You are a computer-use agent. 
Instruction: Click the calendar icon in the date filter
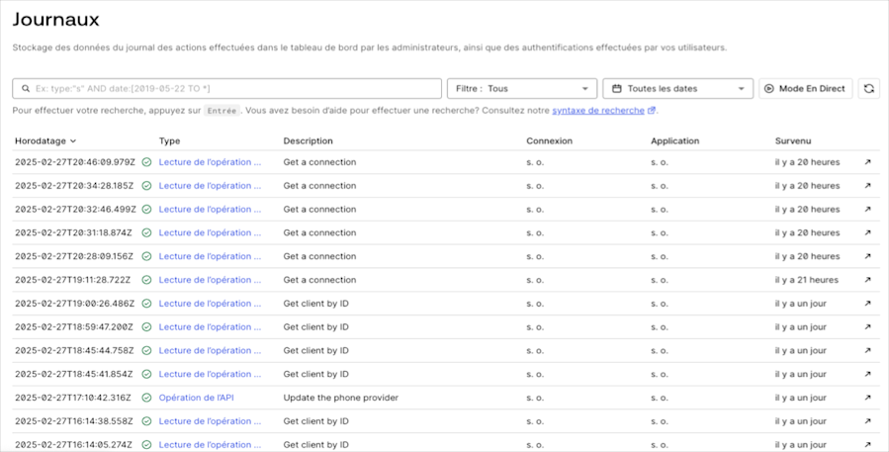point(617,88)
